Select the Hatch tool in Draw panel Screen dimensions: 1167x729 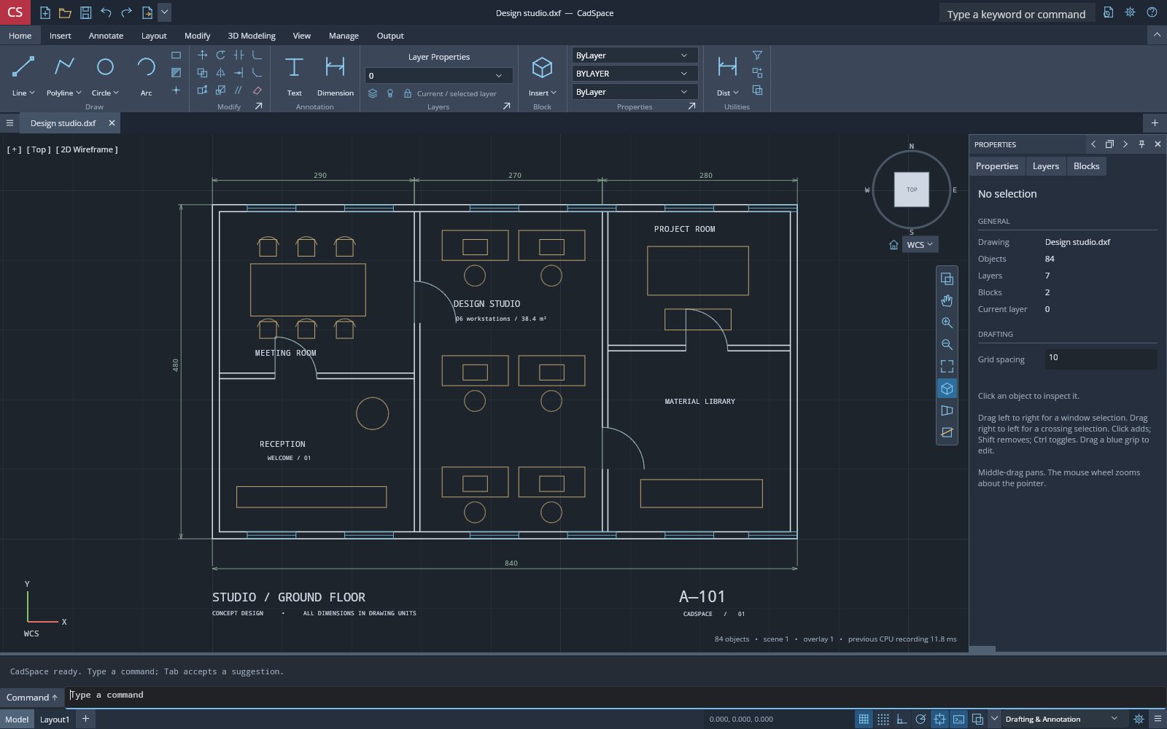pos(176,72)
